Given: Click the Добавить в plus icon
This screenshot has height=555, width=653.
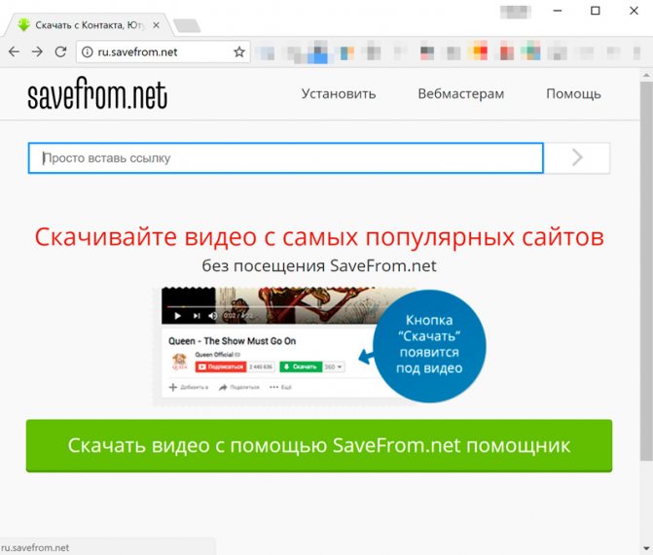Looking at the screenshot, I should [x=173, y=388].
